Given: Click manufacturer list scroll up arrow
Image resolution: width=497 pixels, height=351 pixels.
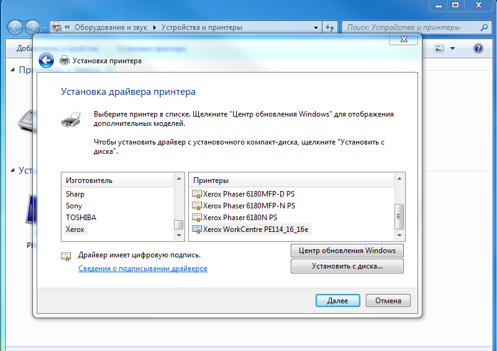Looking at the screenshot, I should click(x=179, y=179).
